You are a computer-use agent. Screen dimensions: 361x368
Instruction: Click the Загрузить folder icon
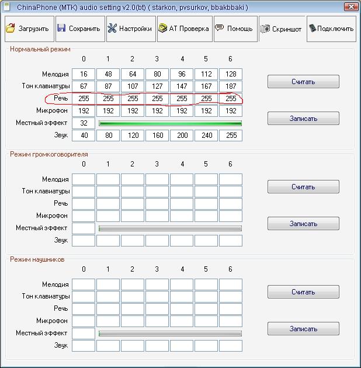click(11, 29)
